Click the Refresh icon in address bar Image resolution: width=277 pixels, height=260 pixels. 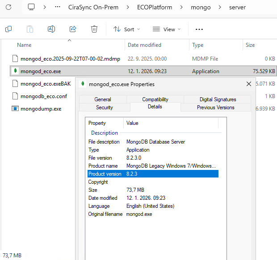[8, 7]
